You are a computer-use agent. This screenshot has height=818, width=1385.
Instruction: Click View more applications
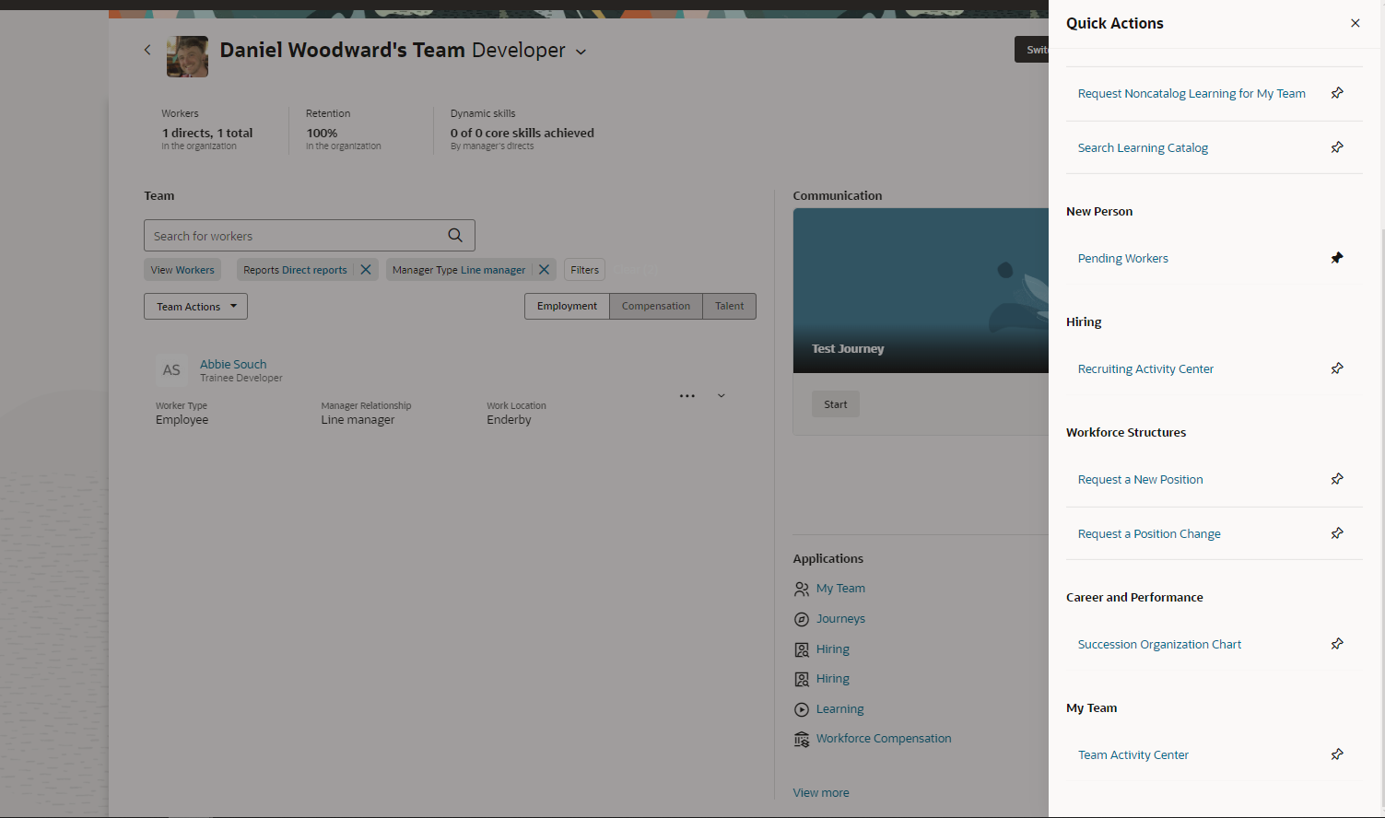coord(821,793)
